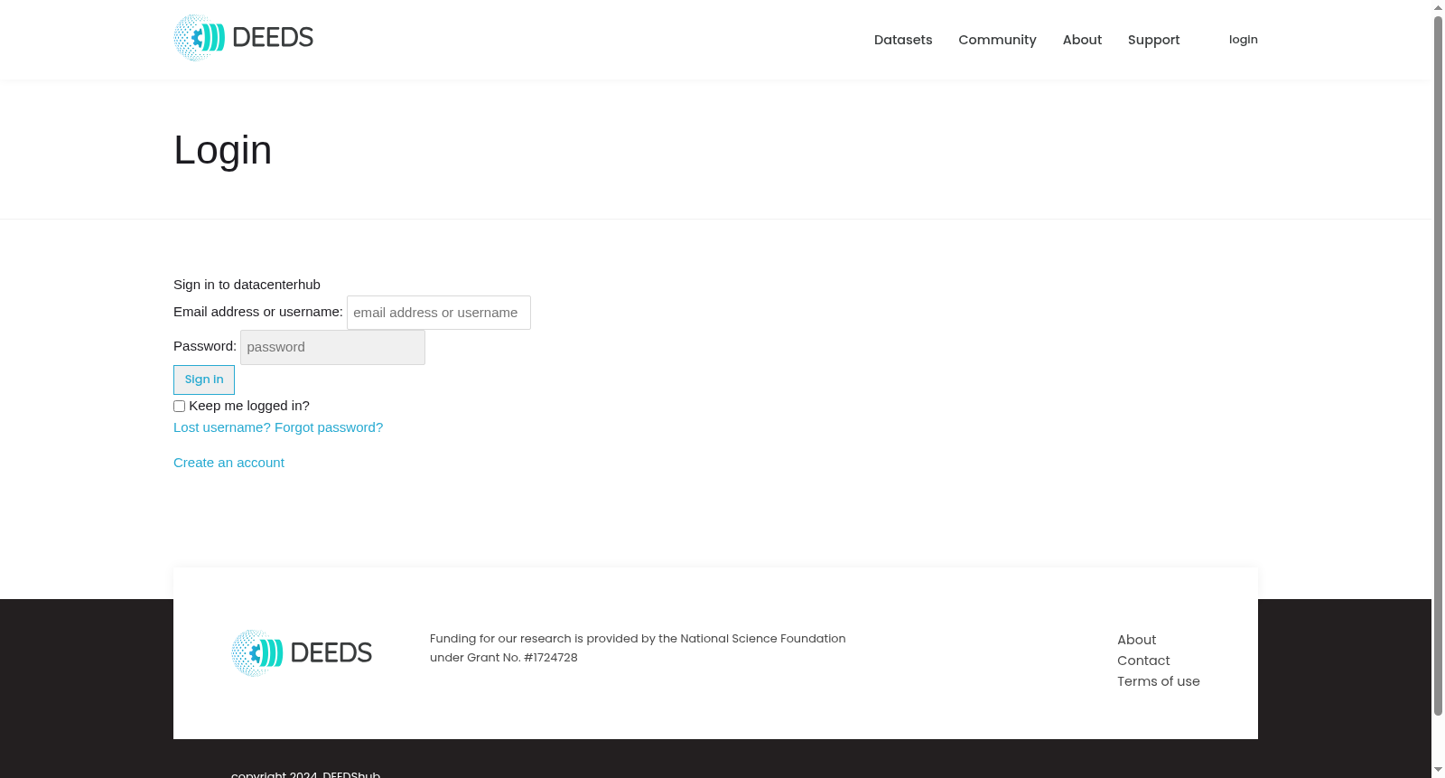Click the Login page heading
This screenshot has height=778, width=1445.
[x=222, y=150]
